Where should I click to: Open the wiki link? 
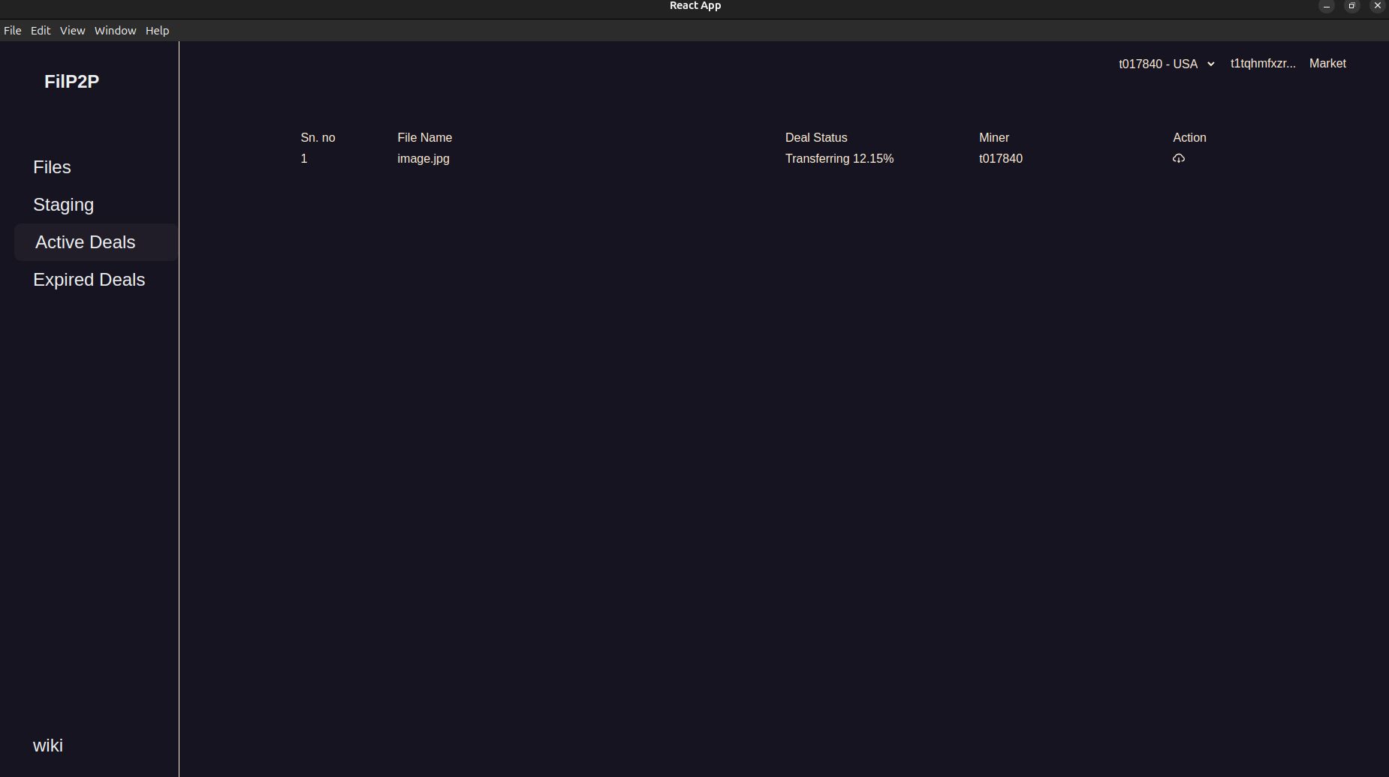click(48, 745)
